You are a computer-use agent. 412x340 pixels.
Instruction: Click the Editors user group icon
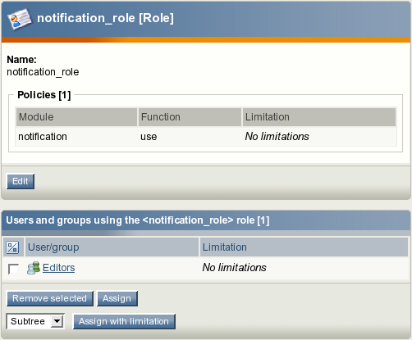click(x=34, y=268)
